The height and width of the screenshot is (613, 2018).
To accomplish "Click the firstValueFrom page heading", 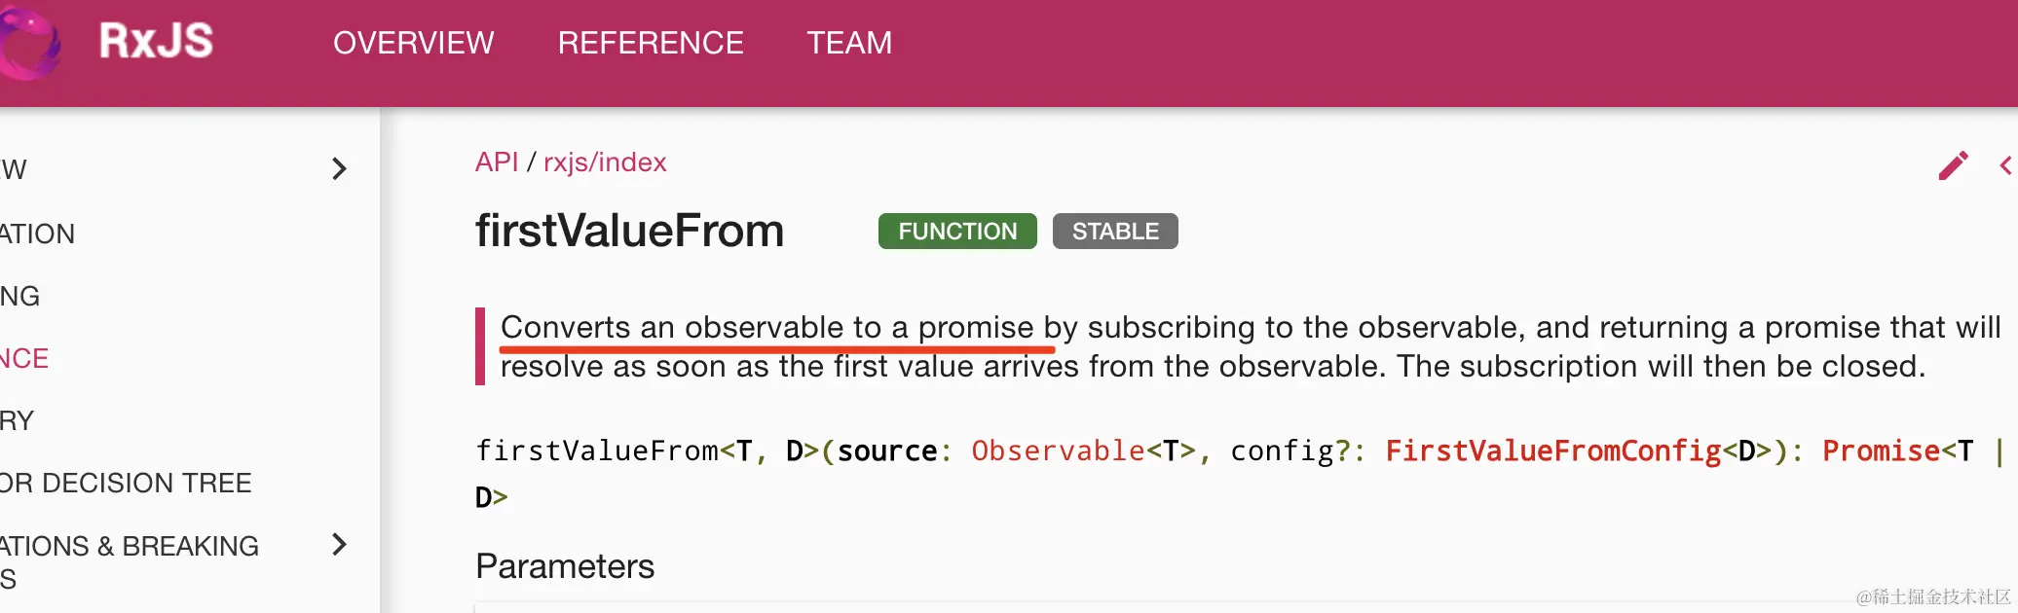I will point(629,232).
